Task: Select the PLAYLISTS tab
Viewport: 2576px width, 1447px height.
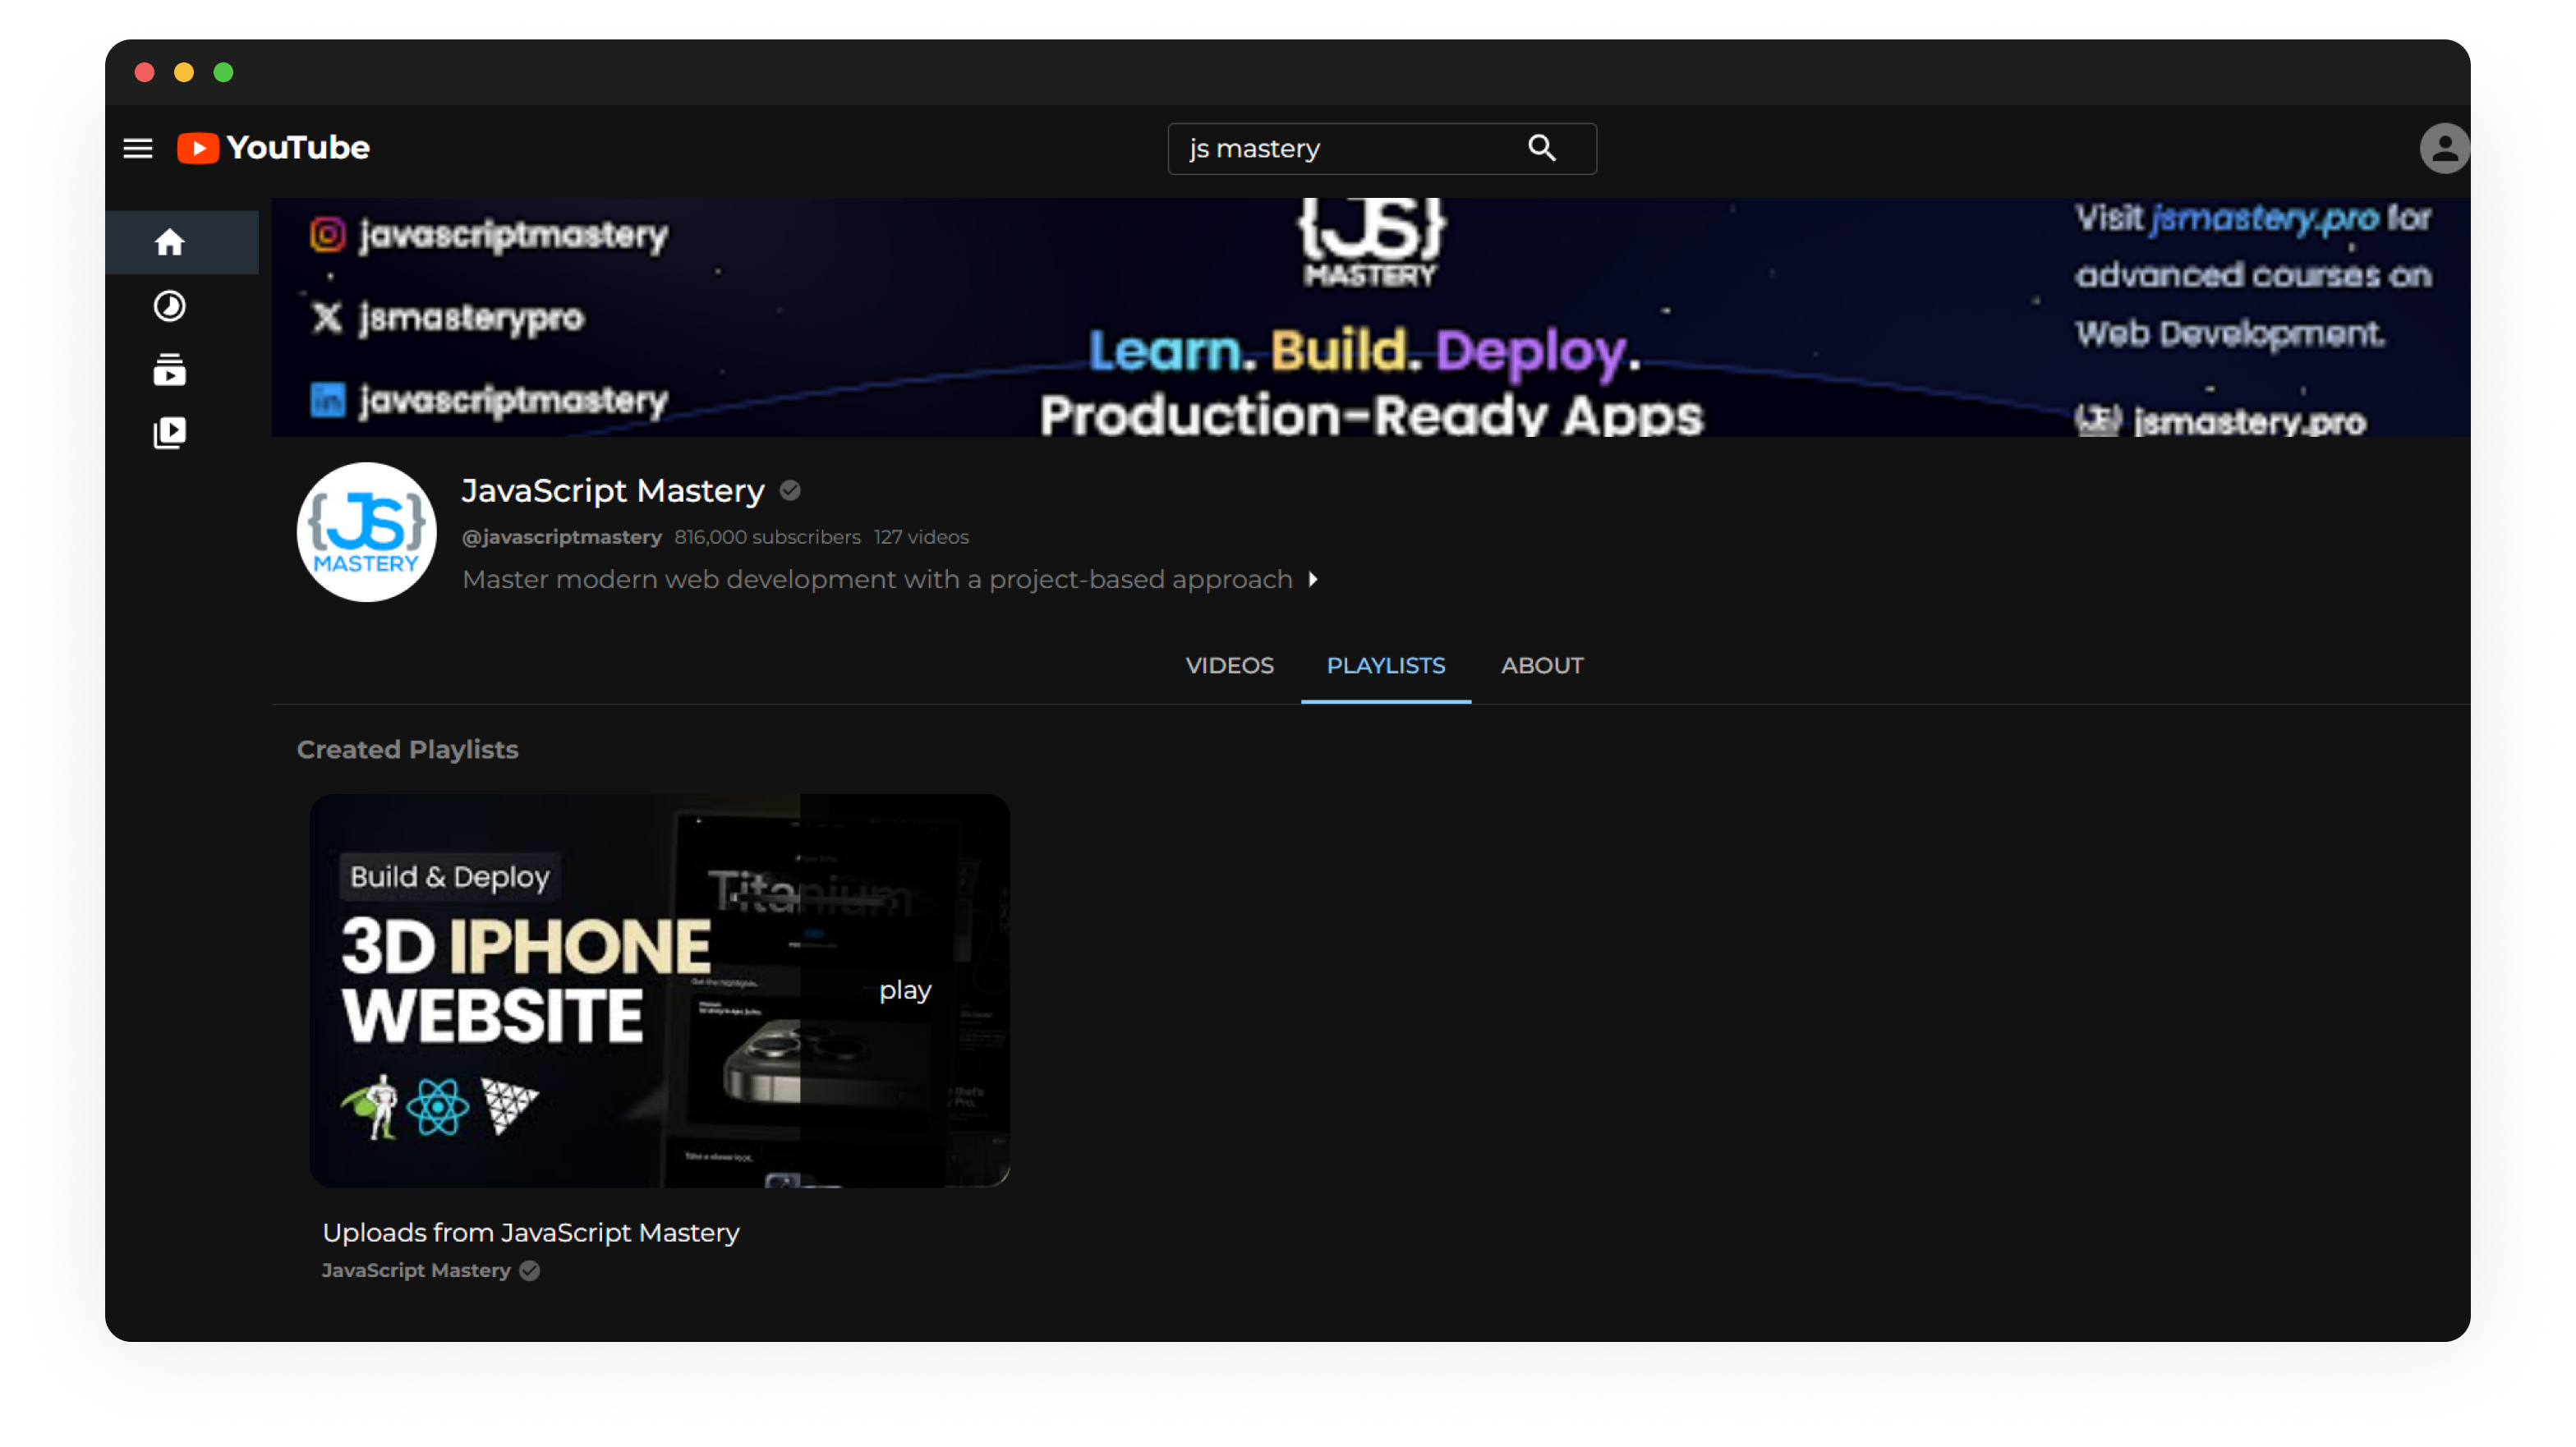Action: (1386, 666)
